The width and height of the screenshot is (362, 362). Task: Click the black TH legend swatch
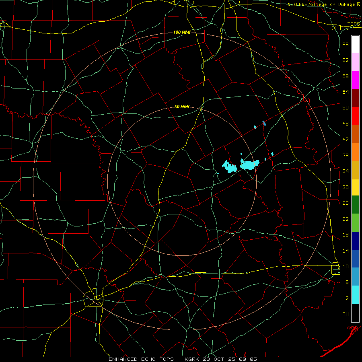coord(355,313)
